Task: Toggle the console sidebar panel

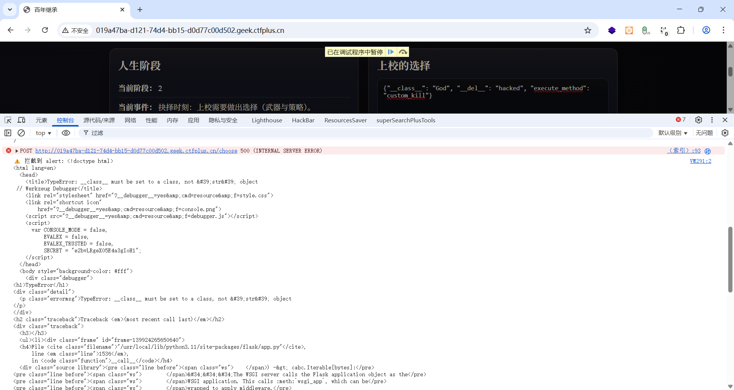Action: [x=8, y=133]
